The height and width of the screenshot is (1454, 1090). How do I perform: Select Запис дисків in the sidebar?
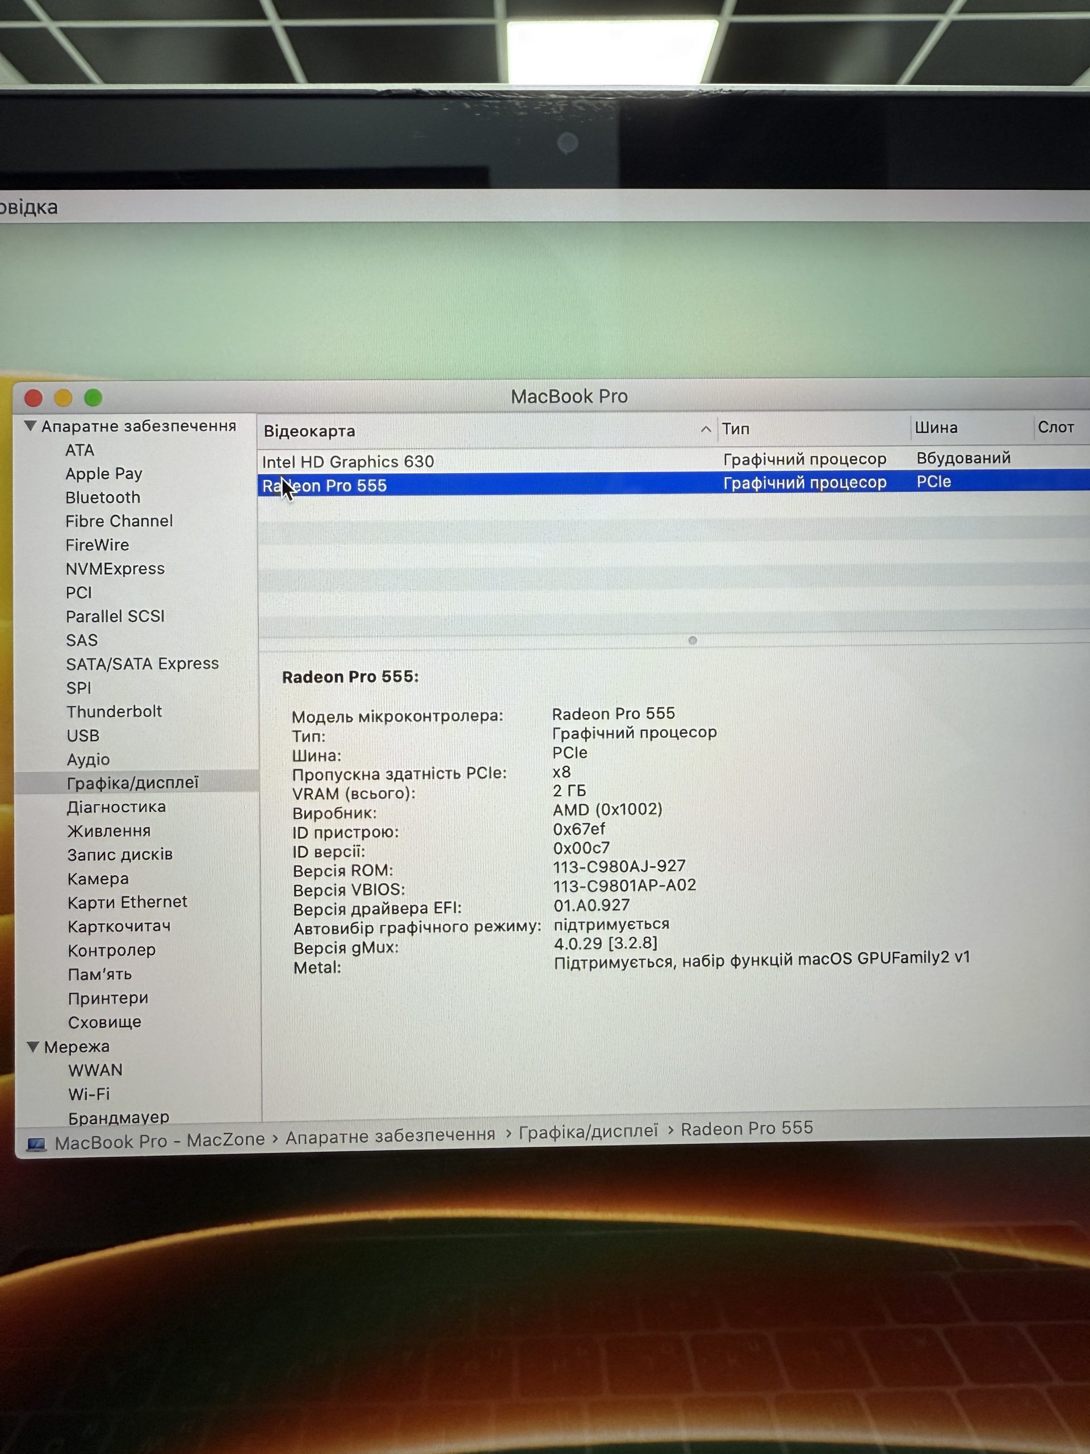coord(120,855)
